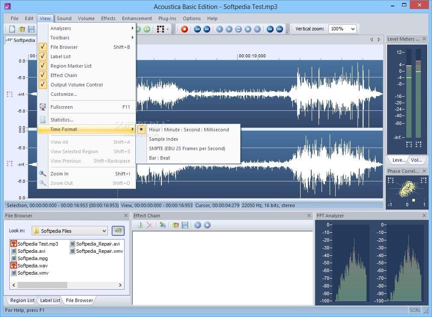Choose the Sample Index time format
Image resolution: width=432 pixels, height=317 pixels.
[x=188, y=139]
